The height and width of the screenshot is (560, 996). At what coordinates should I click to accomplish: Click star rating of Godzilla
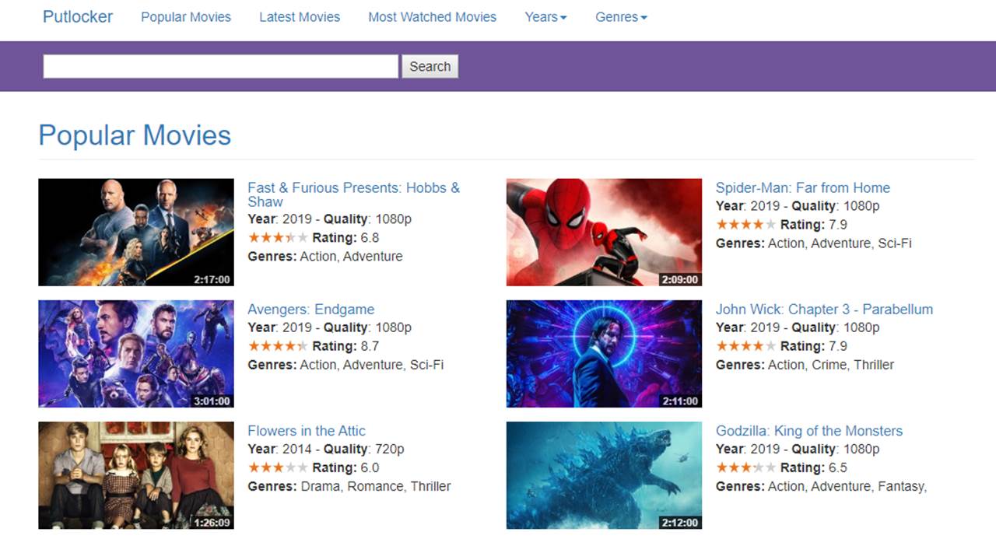pyautogui.click(x=745, y=467)
